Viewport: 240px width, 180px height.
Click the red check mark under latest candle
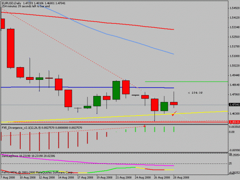tap(174, 114)
